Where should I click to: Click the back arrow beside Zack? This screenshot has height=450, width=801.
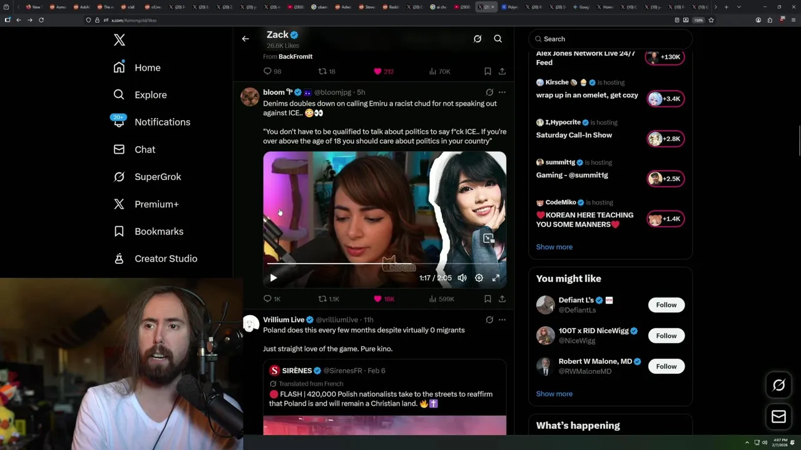(245, 39)
